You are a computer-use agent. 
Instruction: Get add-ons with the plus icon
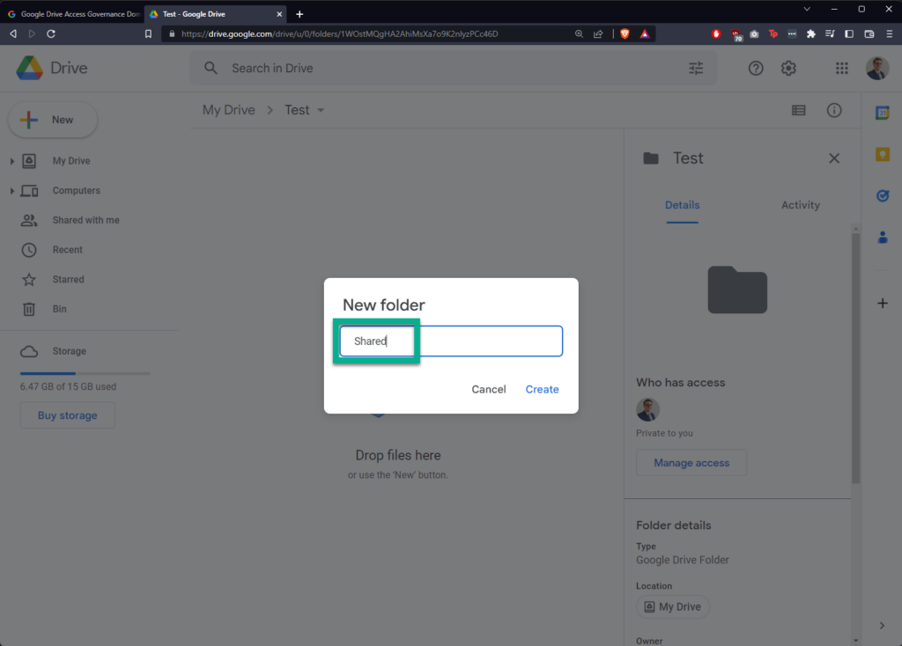[x=883, y=303]
